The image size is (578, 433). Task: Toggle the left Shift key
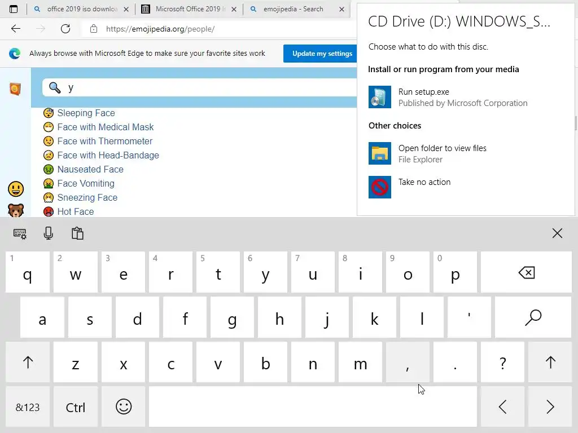click(x=28, y=363)
